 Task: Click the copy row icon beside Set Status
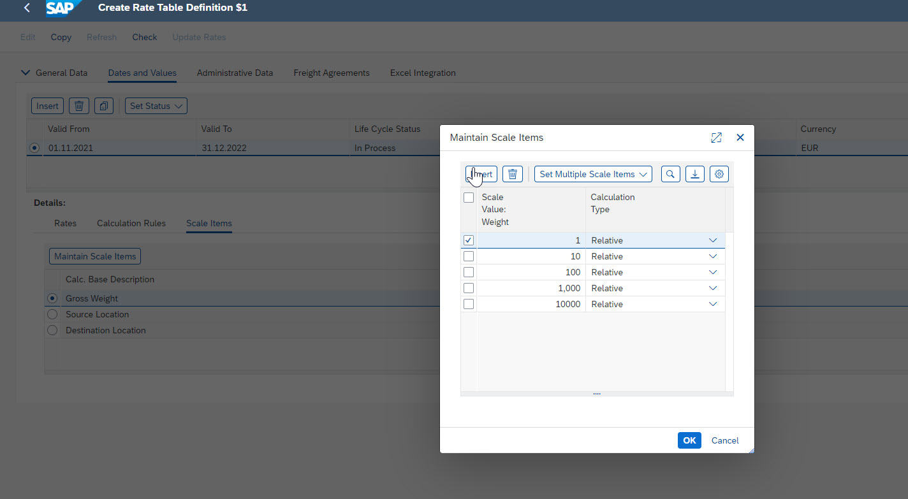103,106
